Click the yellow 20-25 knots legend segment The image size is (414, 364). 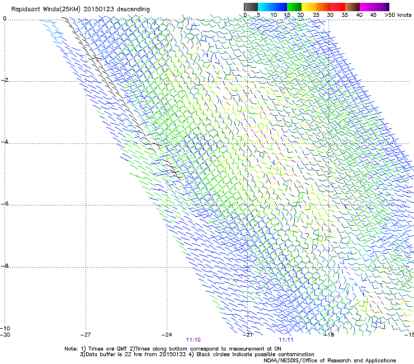coord(309,7)
